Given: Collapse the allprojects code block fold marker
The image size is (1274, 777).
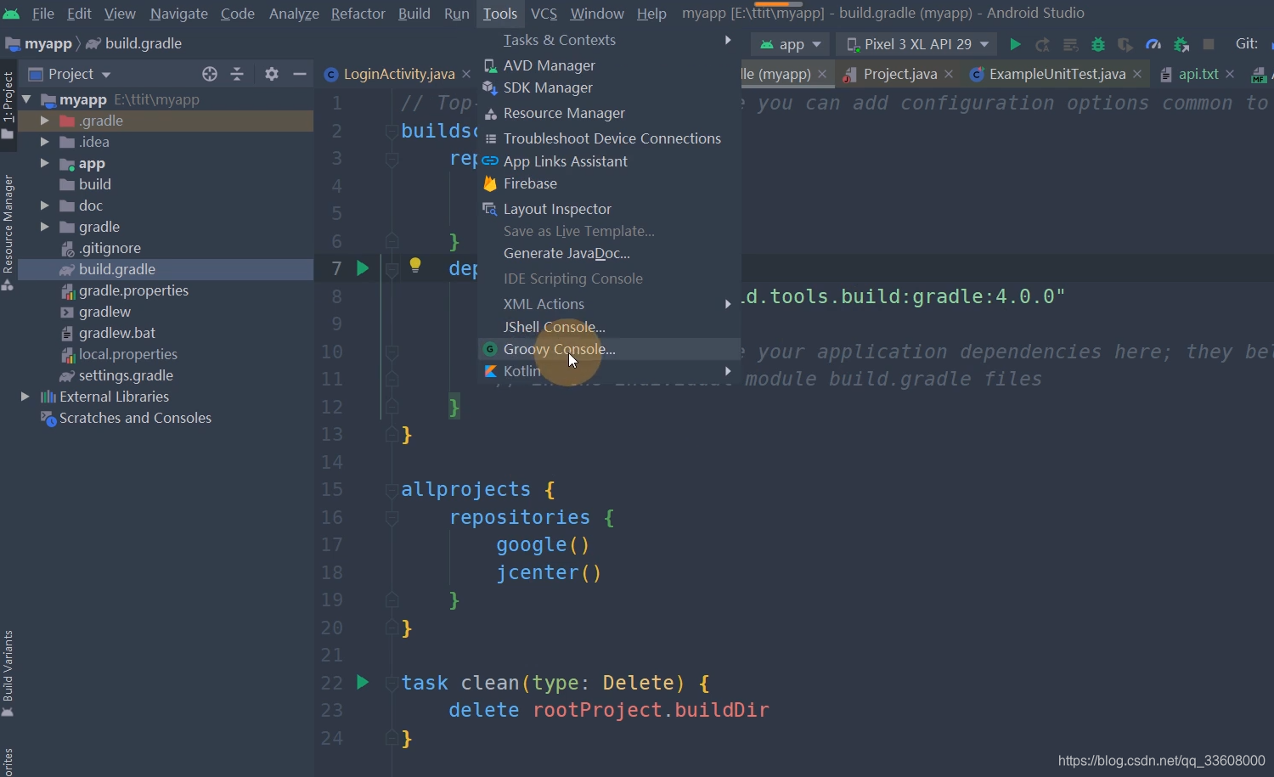Looking at the screenshot, I should click(x=392, y=490).
